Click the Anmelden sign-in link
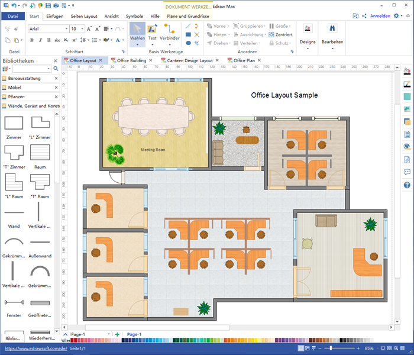414x355 pixels. (x=380, y=16)
